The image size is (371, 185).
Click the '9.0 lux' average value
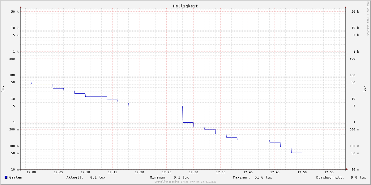click(358, 177)
